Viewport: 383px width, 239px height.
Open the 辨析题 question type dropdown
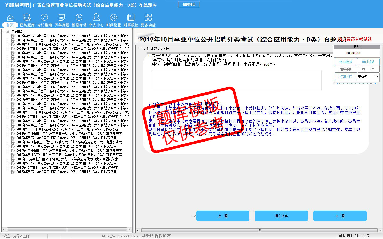coord(377,77)
